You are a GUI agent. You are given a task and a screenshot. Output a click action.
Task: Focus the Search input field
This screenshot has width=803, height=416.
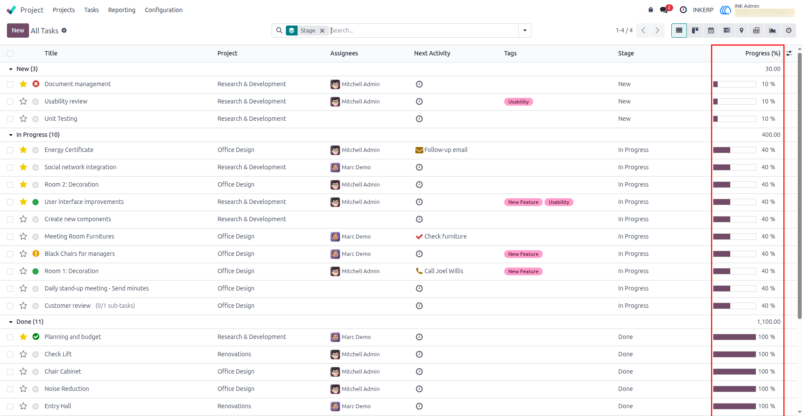click(x=424, y=30)
